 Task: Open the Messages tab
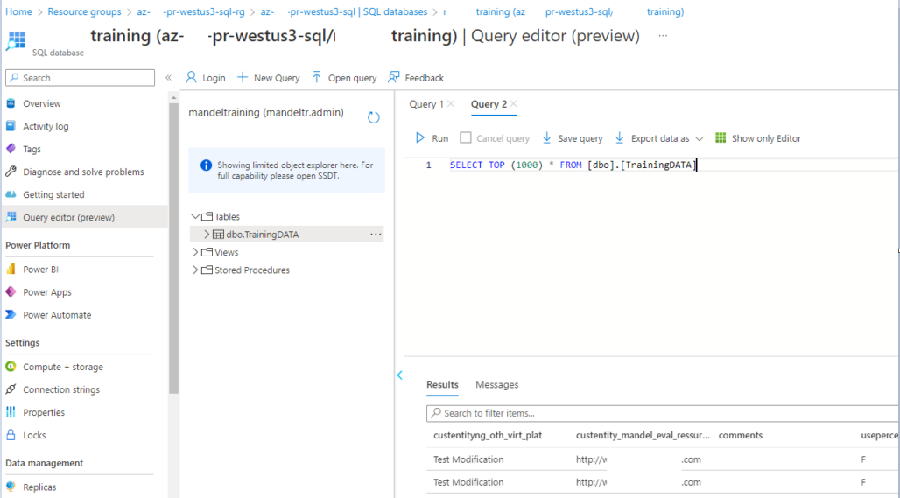(496, 384)
